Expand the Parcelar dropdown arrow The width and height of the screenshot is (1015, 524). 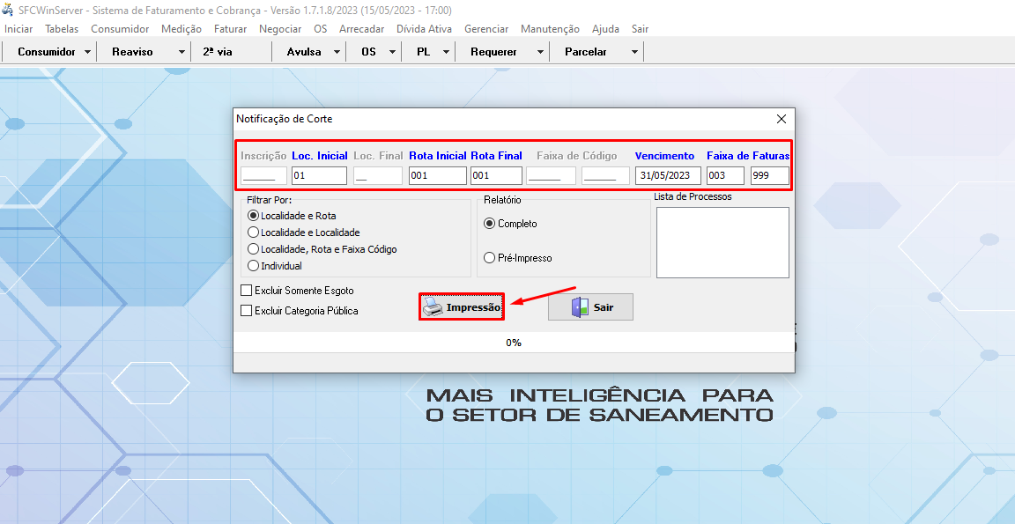pos(634,52)
